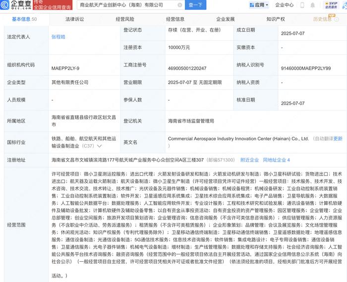Select the English company name text
347x282 pixels.
click(238, 139)
